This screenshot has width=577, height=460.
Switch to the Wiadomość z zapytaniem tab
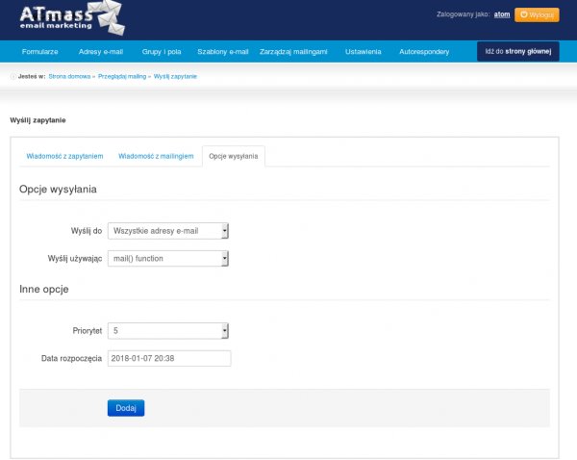tap(64, 156)
